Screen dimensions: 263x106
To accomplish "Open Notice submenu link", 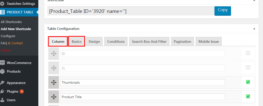I will 6,50.
